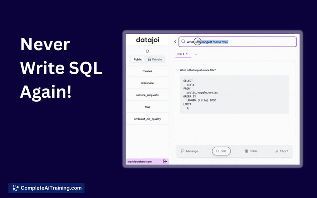Image resolution: width=317 pixels, height=198 pixels.
Task: Click the david@datajoi.com account label
Action: tap(140, 162)
